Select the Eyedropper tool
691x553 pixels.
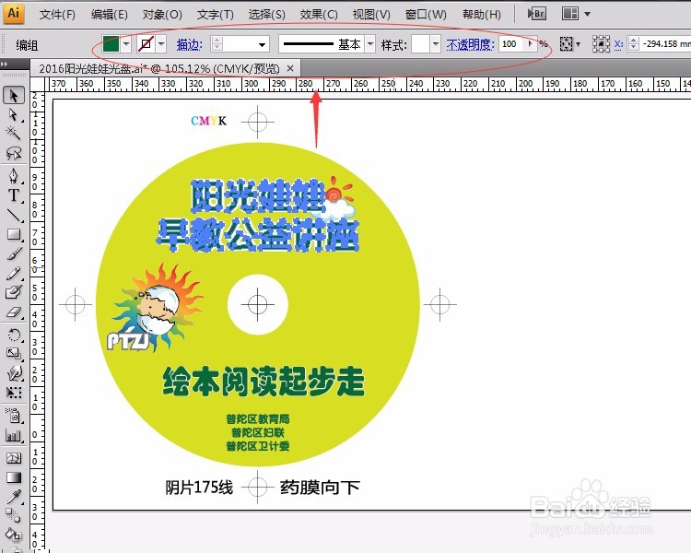(x=14, y=497)
